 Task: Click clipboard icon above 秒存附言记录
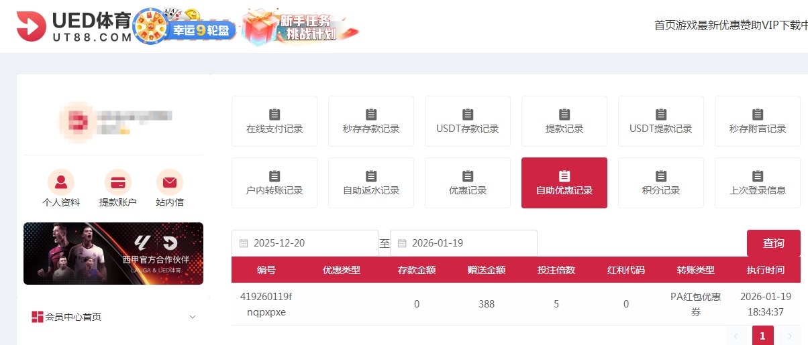click(758, 115)
